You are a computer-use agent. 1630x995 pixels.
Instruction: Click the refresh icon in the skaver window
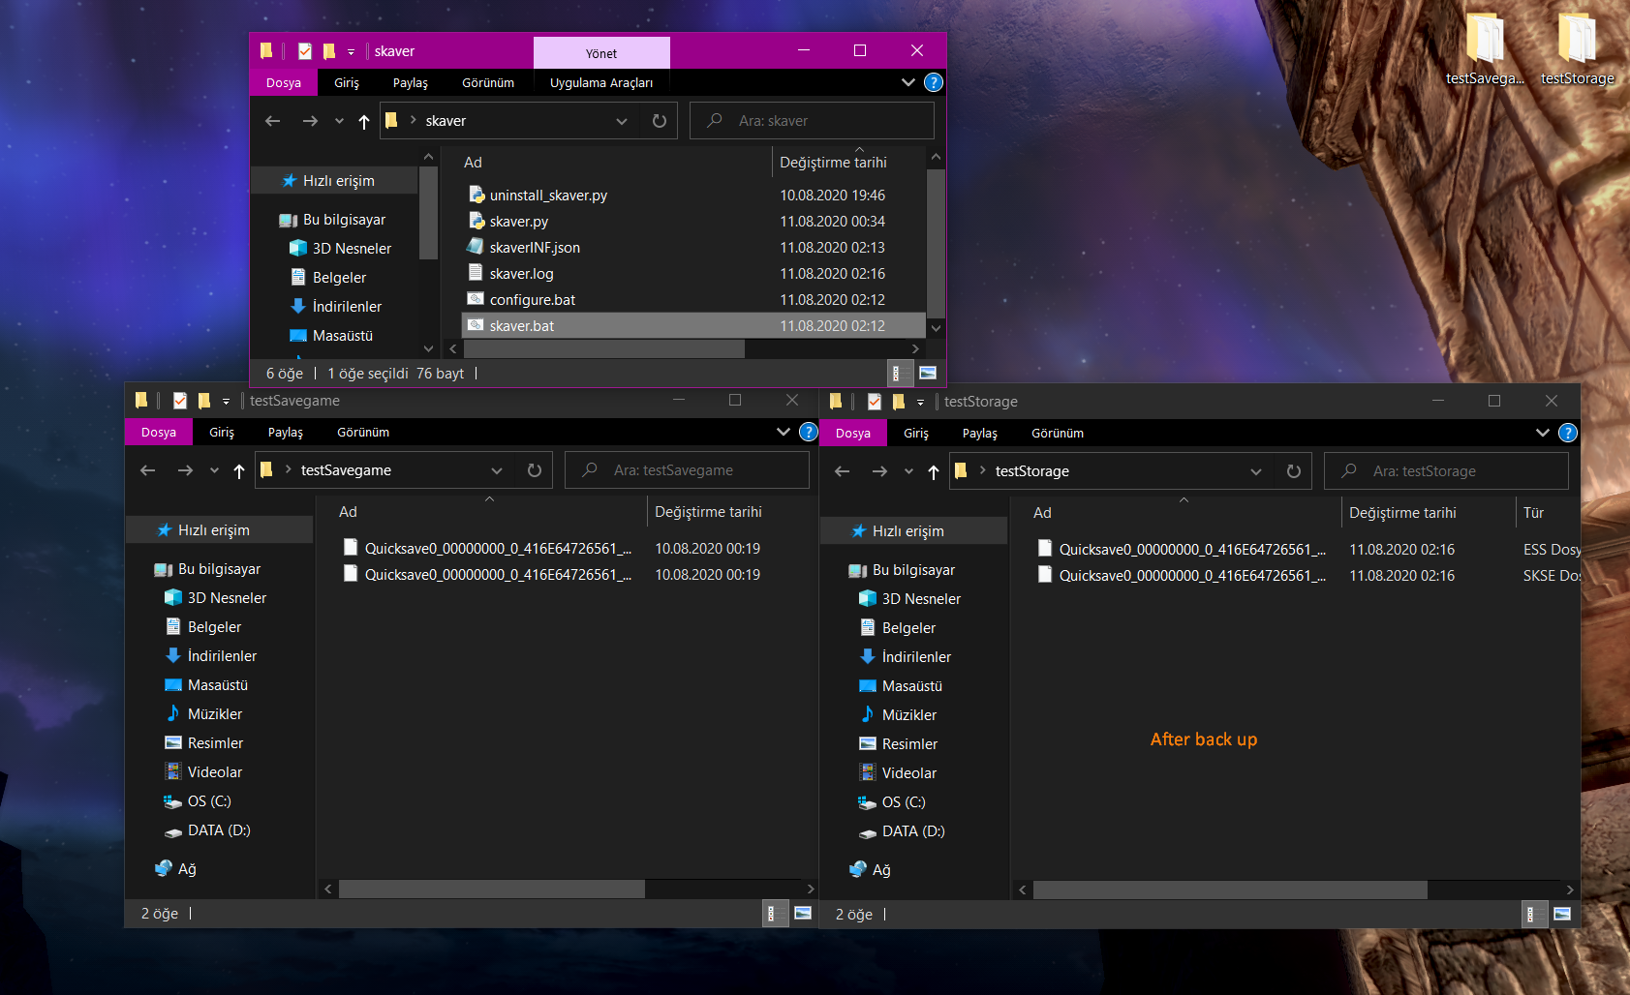(660, 121)
